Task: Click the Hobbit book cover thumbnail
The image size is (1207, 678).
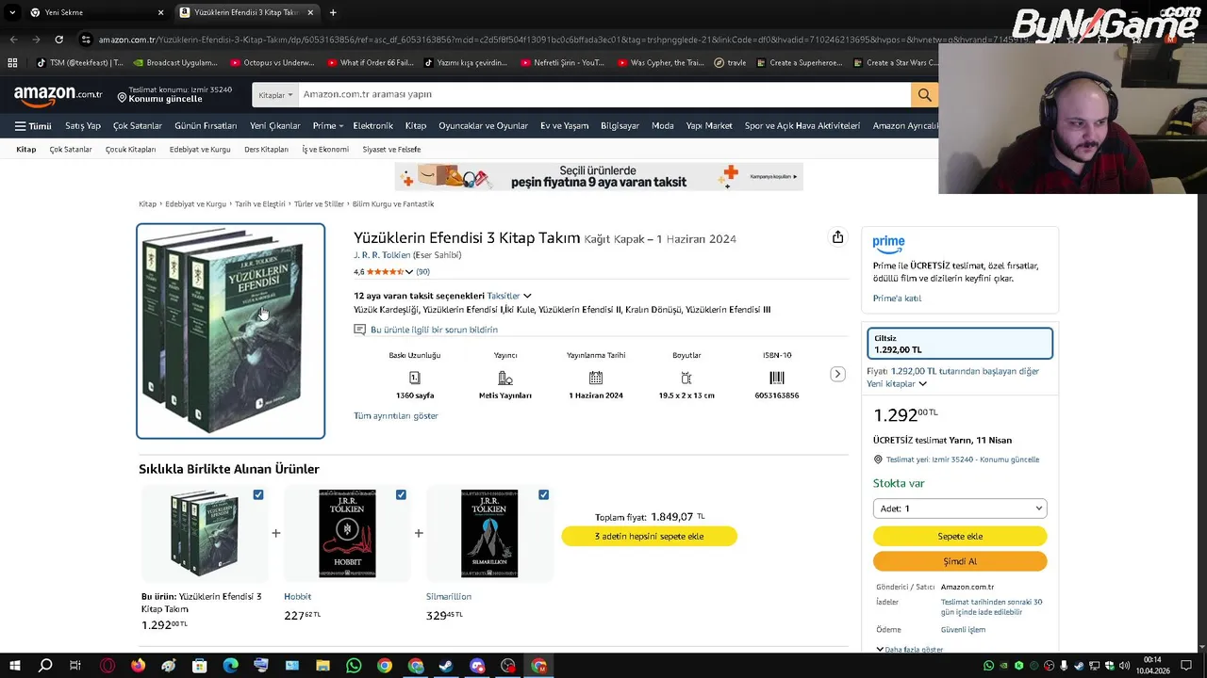Action: pos(347,533)
